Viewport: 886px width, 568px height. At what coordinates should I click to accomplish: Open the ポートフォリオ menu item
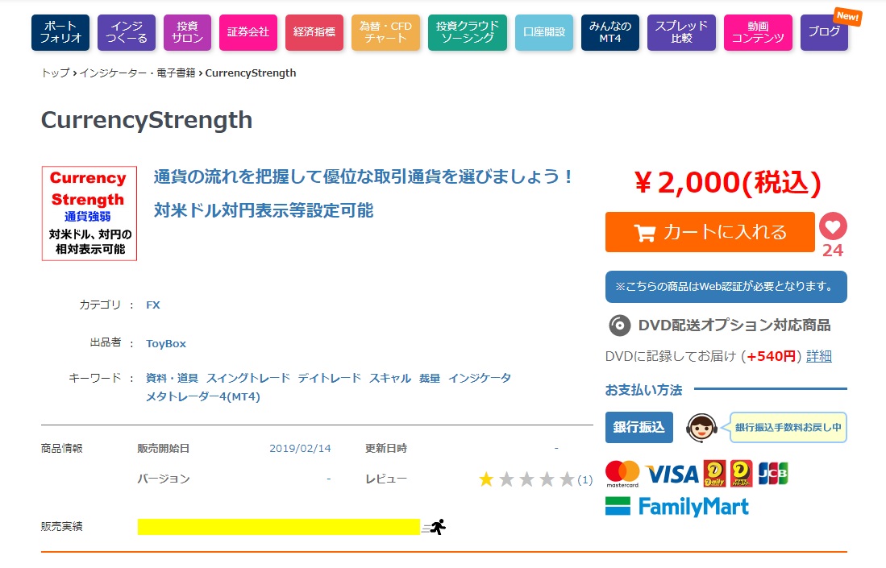point(60,32)
